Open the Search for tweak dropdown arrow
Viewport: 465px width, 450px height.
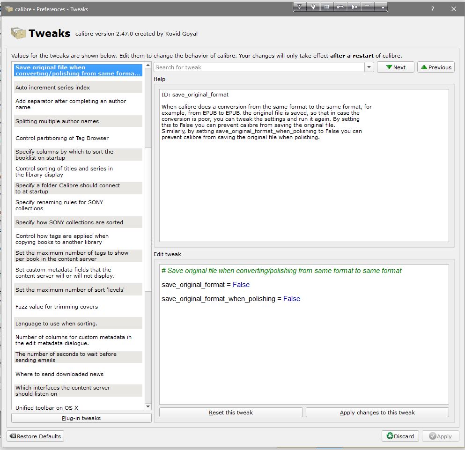click(369, 67)
